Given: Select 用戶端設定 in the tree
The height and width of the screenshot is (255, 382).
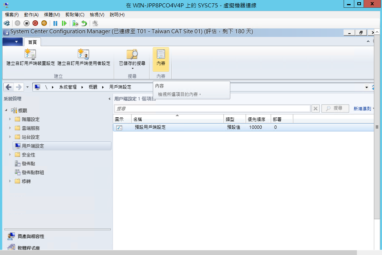Looking at the screenshot, I should click(x=62, y=146).
